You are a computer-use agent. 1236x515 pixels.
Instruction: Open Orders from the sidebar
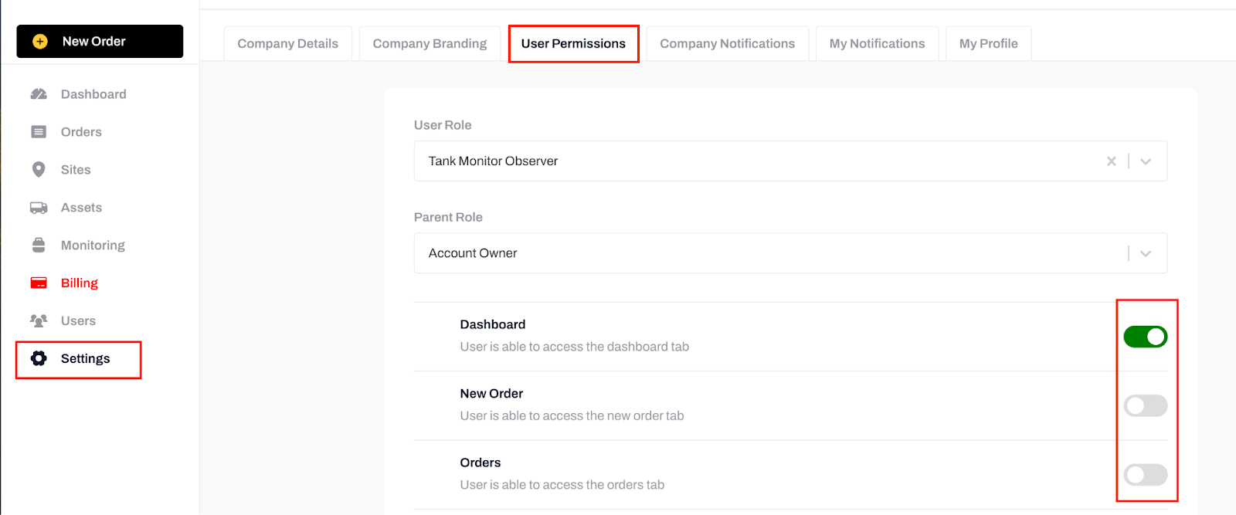[81, 132]
